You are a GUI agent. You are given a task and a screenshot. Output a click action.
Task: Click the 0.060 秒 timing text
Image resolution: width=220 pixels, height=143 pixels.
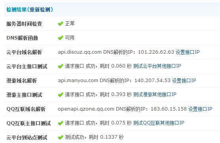tap(121, 66)
